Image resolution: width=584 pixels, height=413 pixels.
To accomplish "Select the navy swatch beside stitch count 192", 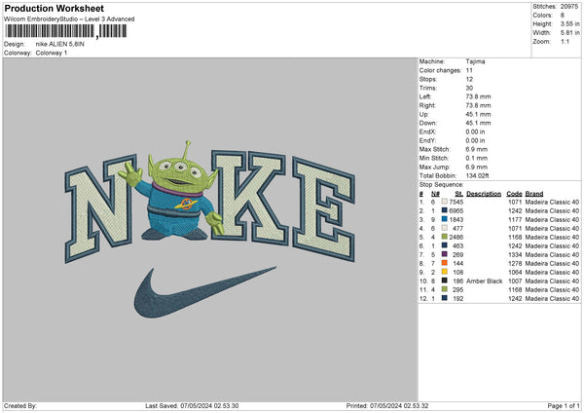I will point(445,298).
